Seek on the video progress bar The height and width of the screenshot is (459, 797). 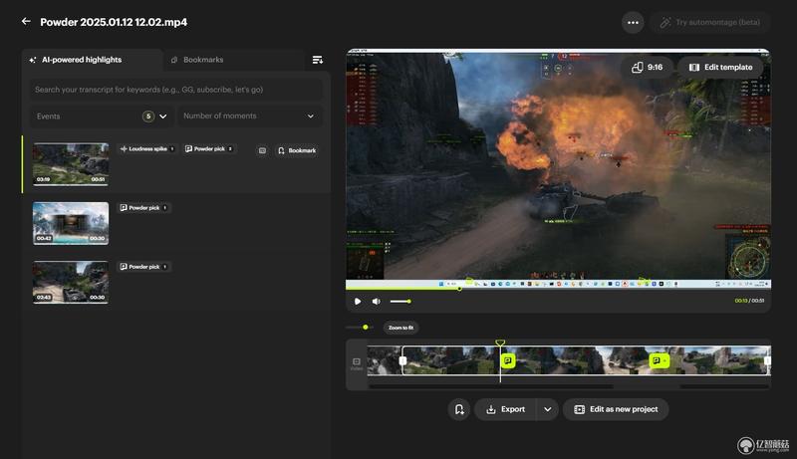coord(558,289)
